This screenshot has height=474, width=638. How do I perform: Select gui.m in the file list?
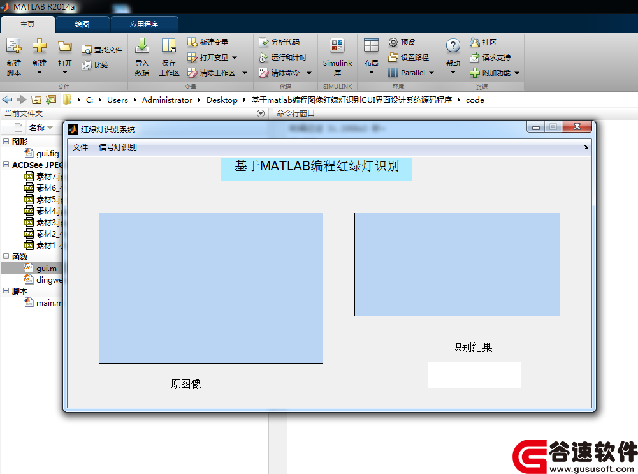pos(47,269)
